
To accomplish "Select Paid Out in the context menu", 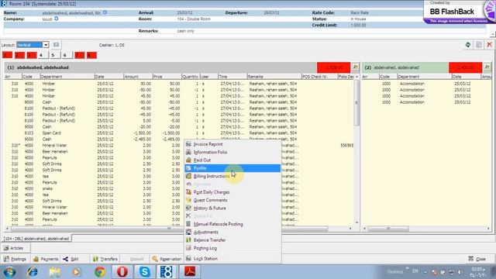I will [201, 160].
